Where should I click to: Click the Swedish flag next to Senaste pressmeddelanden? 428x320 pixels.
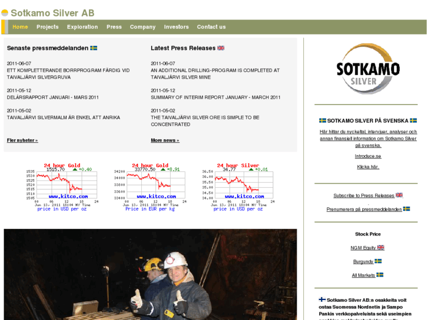94,48
